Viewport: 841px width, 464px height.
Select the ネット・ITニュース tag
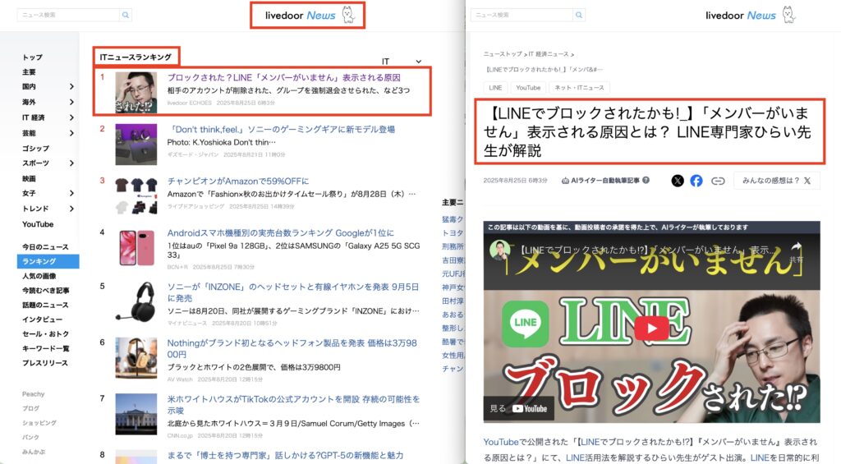(579, 87)
